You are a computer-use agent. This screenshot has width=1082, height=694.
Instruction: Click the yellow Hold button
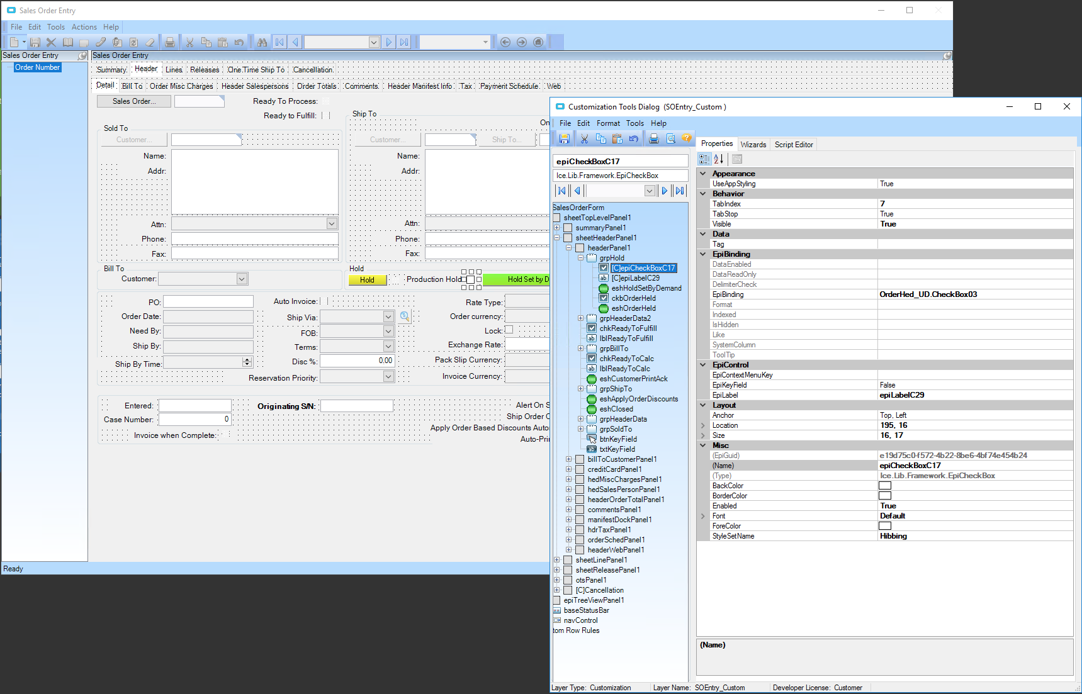(x=368, y=280)
